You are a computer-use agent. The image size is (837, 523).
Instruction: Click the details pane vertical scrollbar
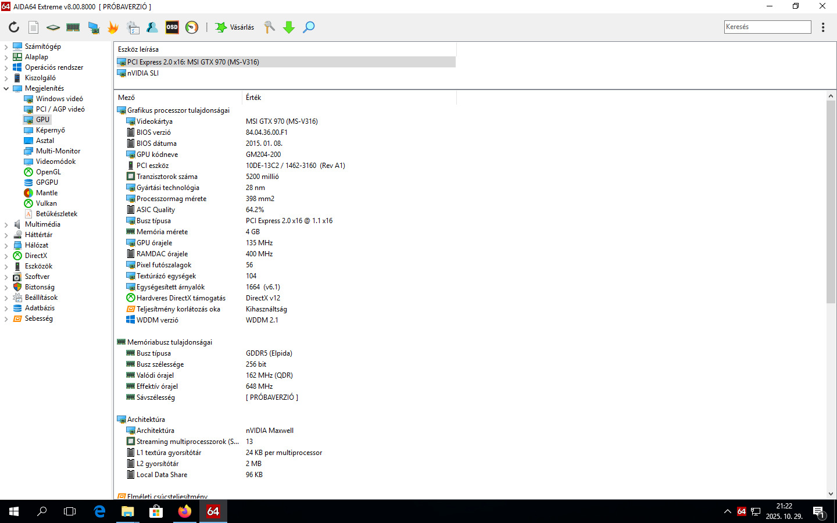tap(831, 201)
